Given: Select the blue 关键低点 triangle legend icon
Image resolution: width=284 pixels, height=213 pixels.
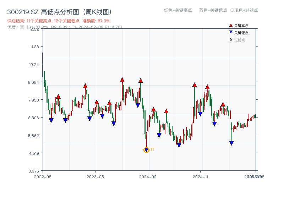Looking at the screenshot, I should [231, 32].
